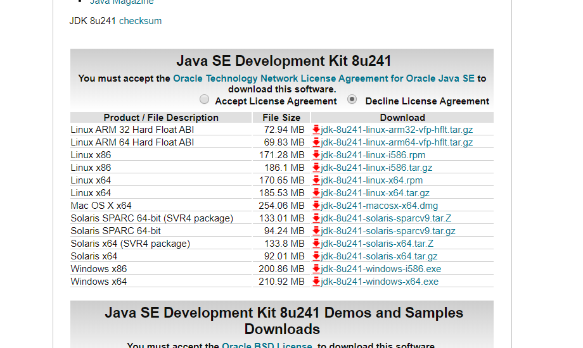Download jdk-8u241-linux-arm64-vfp-hflt.tar.gz file link

397,142
